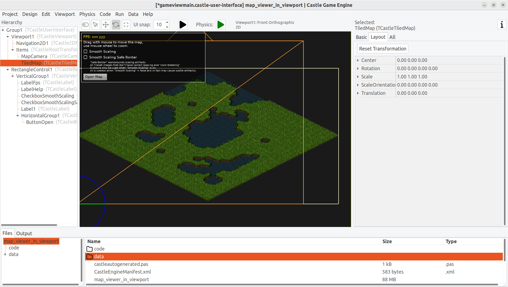This screenshot has width=508, height=287.
Task: Select castleautogenerated.pas file
Action: [121, 264]
